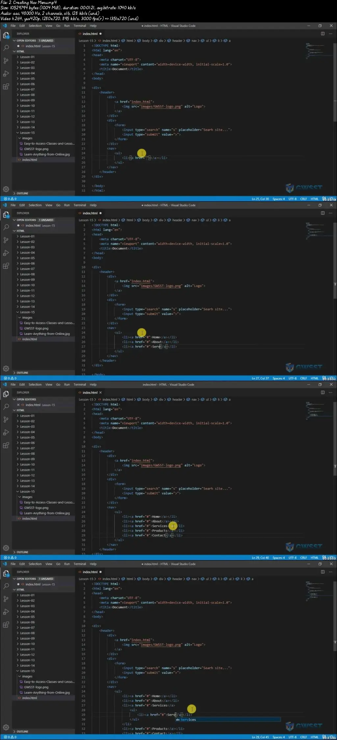This screenshot has width=337, height=740.
Task: Change Spaces: 4 indentation in Col 30 window
Action: click(x=278, y=199)
